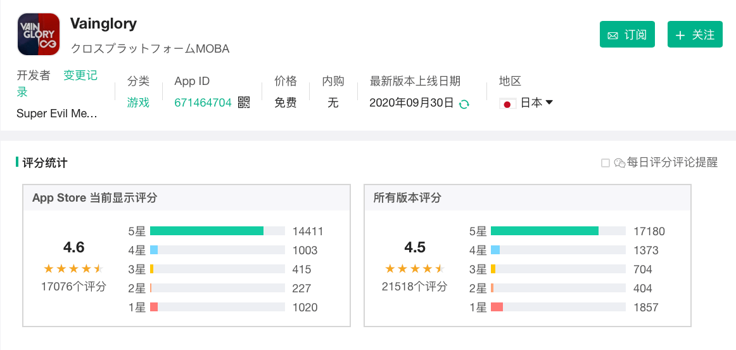Click the date 2020年09月30日
The image size is (736, 350).
412,103
